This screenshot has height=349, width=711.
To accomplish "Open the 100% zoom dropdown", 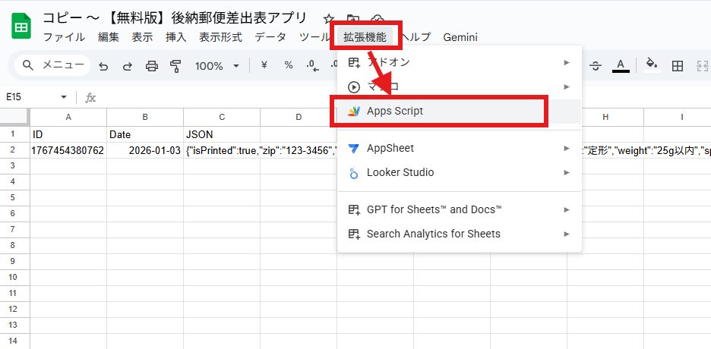I will pyautogui.click(x=216, y=66).
